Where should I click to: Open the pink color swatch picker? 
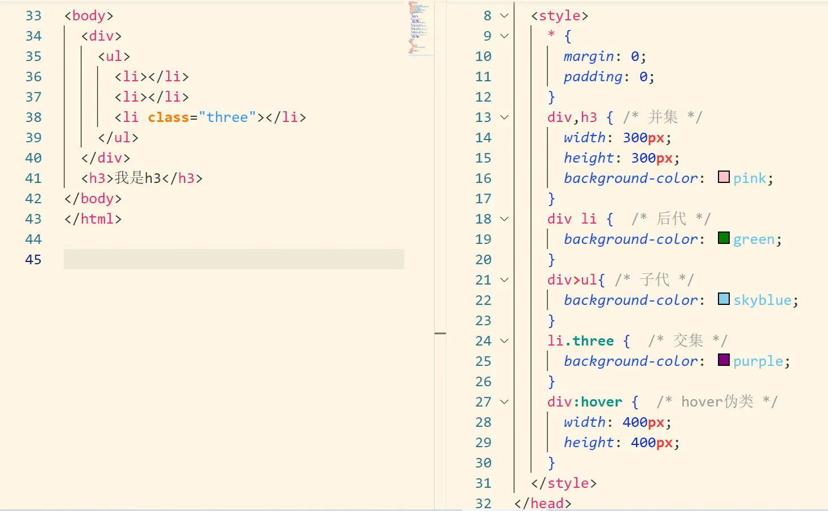pyautogui.click(x=724, y=177)
